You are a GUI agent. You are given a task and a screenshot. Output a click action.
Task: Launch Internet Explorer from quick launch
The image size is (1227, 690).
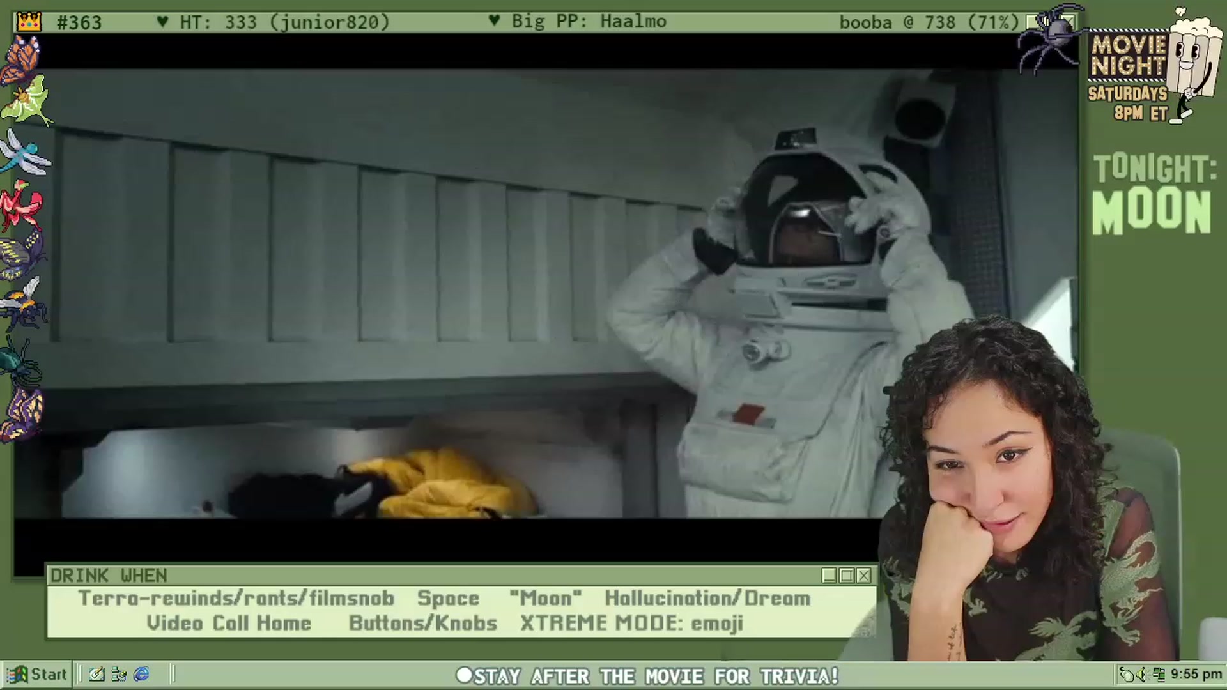[x=142, y=674]
